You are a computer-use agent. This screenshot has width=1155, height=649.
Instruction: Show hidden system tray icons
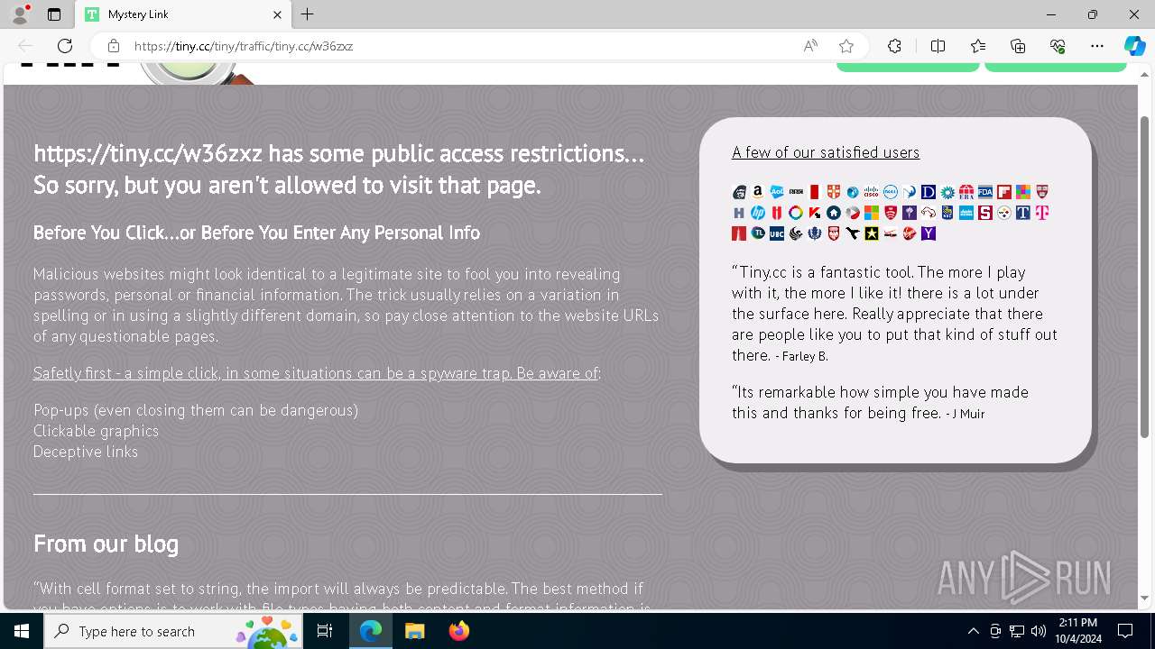973,631
